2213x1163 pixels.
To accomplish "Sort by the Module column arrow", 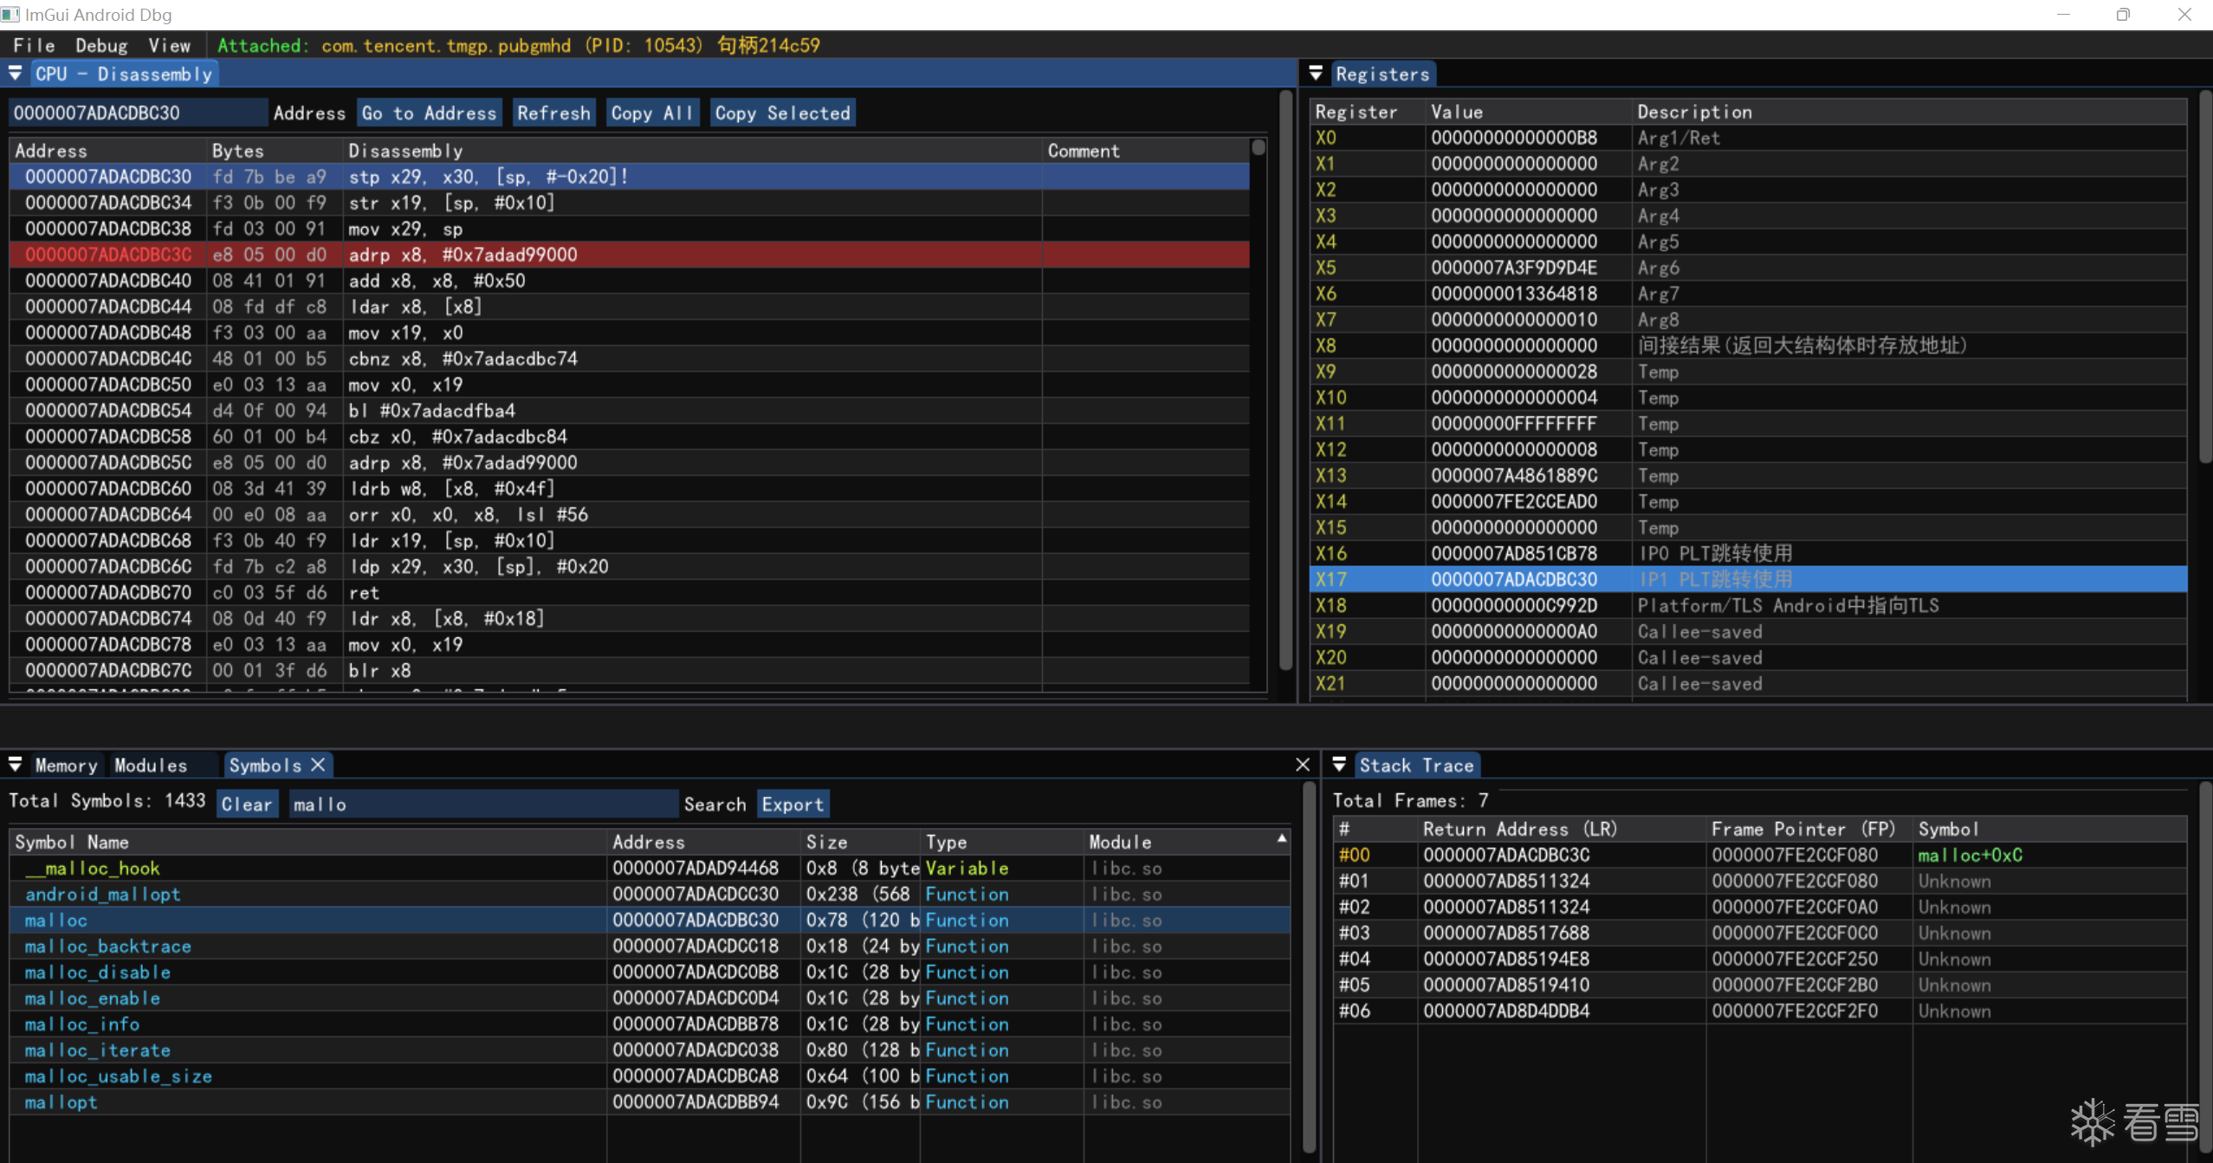I will pyautogui.click(x=1281, y=838).
